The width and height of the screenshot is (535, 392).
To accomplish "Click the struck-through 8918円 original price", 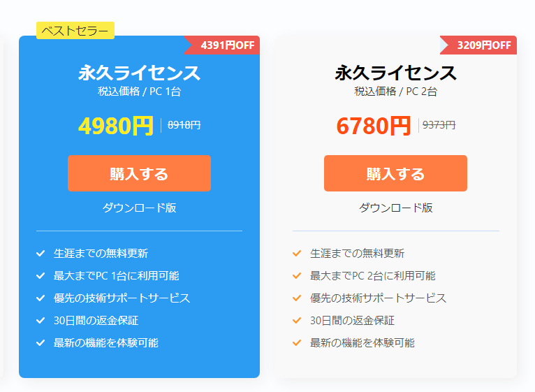I will pos(184,125).
